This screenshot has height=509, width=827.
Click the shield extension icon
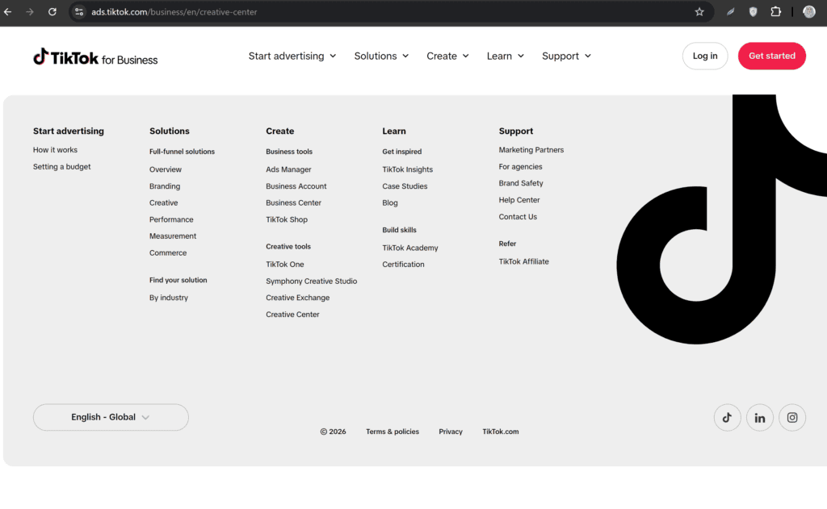click(754, 11)
